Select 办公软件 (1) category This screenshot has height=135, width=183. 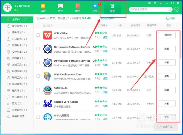(x=17, y=39)
